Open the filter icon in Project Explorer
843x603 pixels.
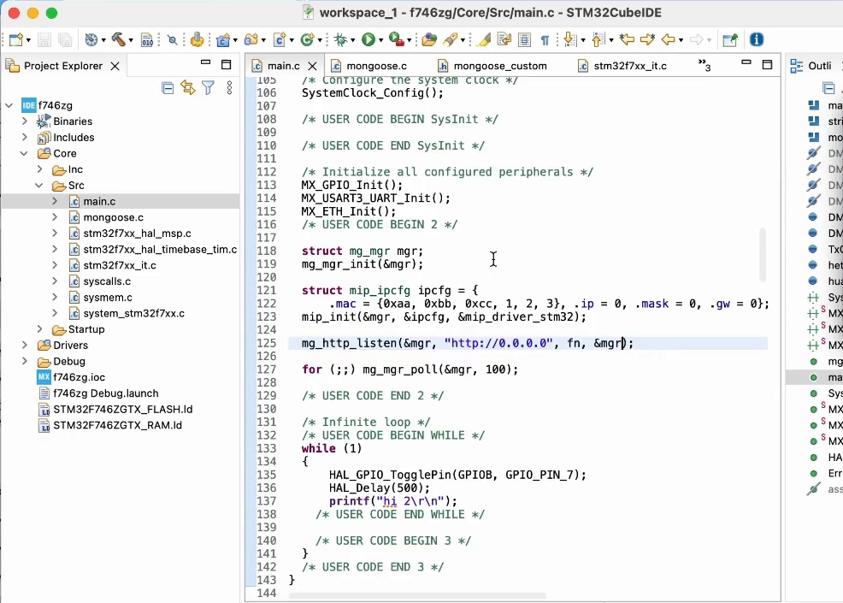(208, 88)
